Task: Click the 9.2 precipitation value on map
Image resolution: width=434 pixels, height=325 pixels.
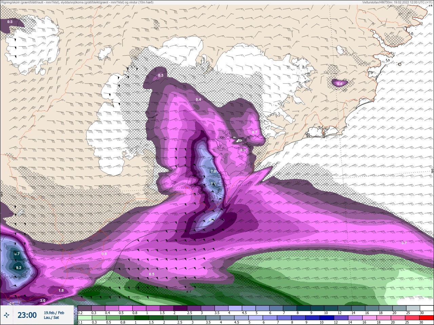Action: click(x=19, y=268)
